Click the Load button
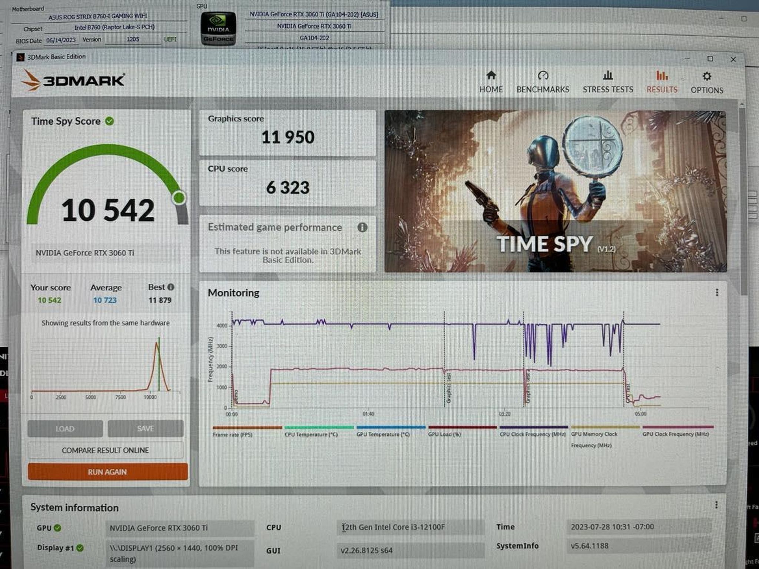The width and height of the screenshot is (759, 569). point(65,429)
